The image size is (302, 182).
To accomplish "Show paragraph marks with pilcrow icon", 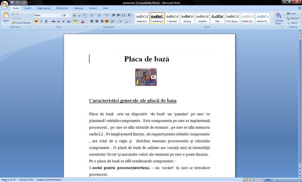I will pyautogui.click(x=129, y=15).
